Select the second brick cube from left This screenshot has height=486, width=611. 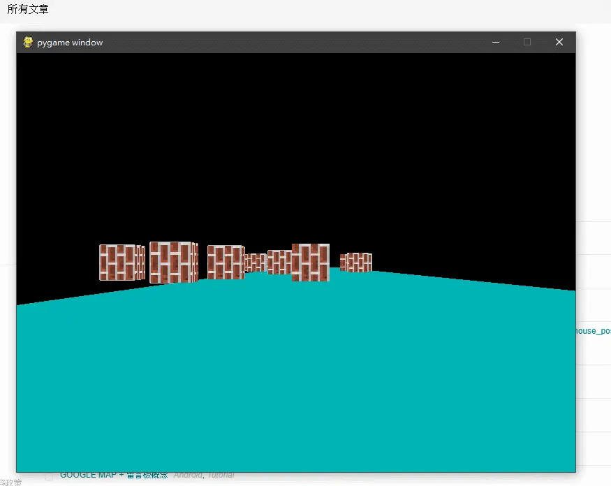[x=174, y=263]
